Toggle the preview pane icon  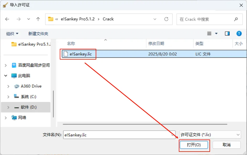click(x=227, y=34)
